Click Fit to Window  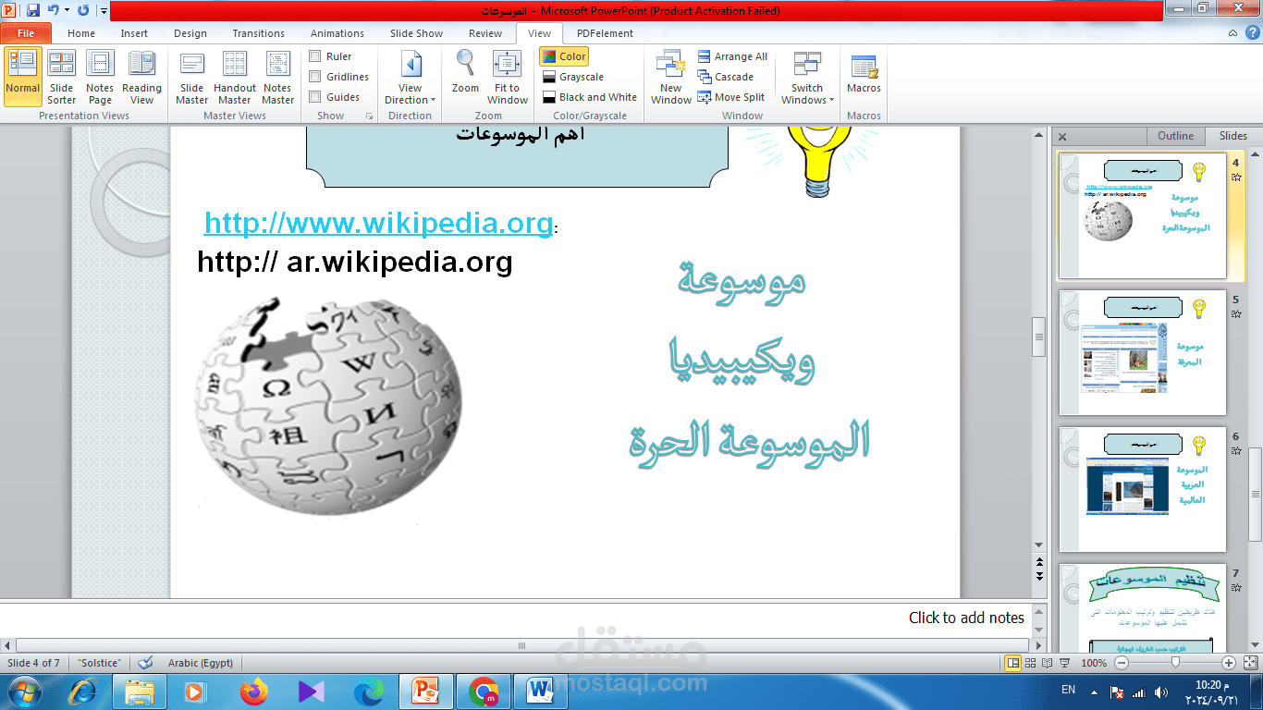pyautogui.click(x=508, y=77)
